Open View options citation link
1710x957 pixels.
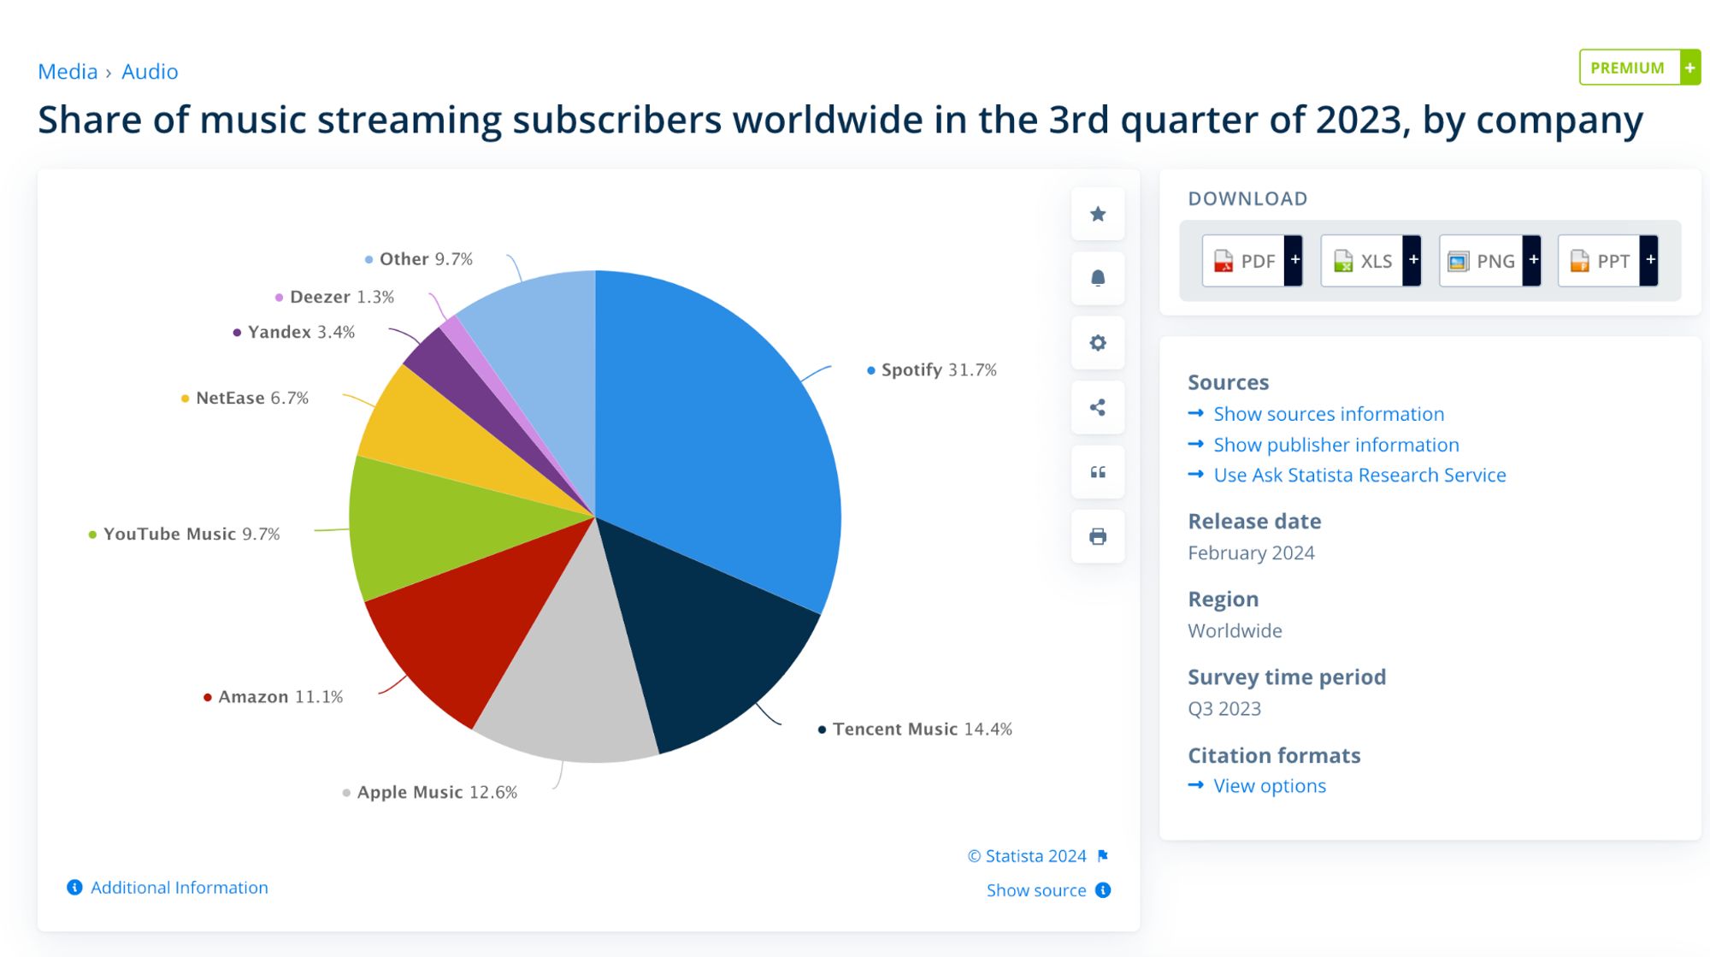click(x=1270, y=786)
